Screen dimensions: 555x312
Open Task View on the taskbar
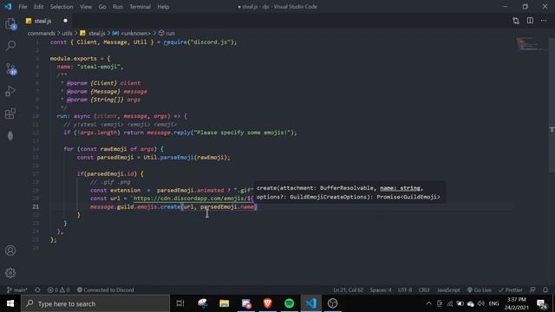click(x=180, y=303)
